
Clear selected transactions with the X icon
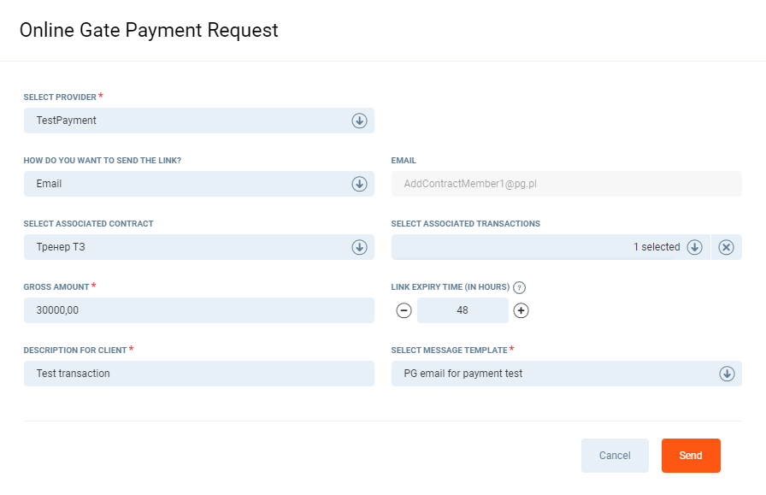(x=726, y=247)
